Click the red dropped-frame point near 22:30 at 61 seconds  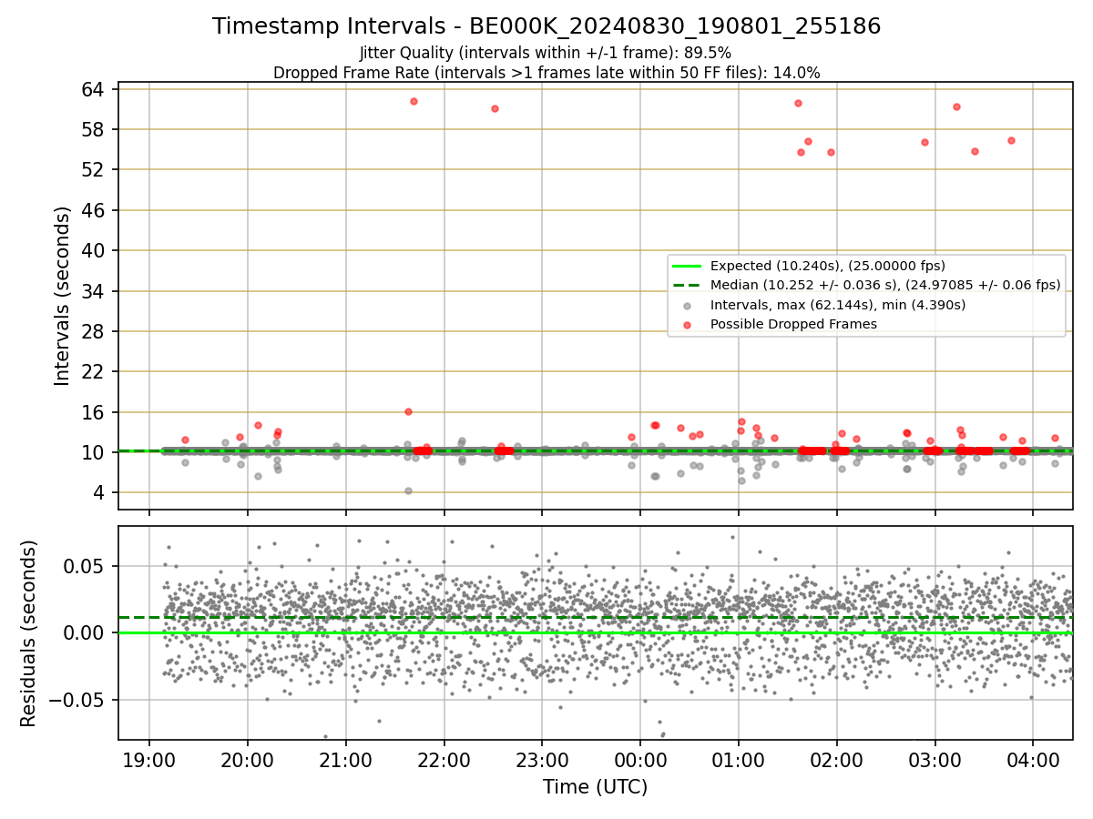tap(495, 108)
